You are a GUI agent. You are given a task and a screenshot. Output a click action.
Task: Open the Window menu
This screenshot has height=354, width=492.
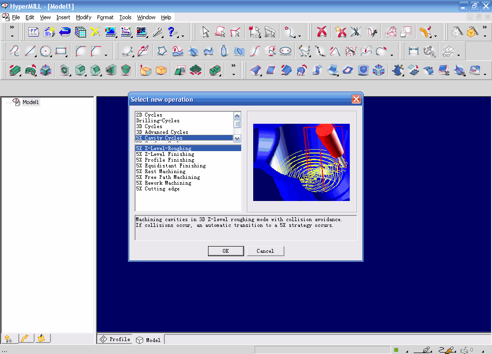[x=146, y=17]
